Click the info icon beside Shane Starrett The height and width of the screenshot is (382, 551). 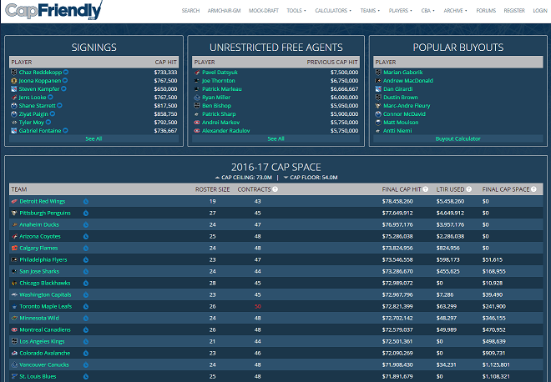tap(59, 105)
